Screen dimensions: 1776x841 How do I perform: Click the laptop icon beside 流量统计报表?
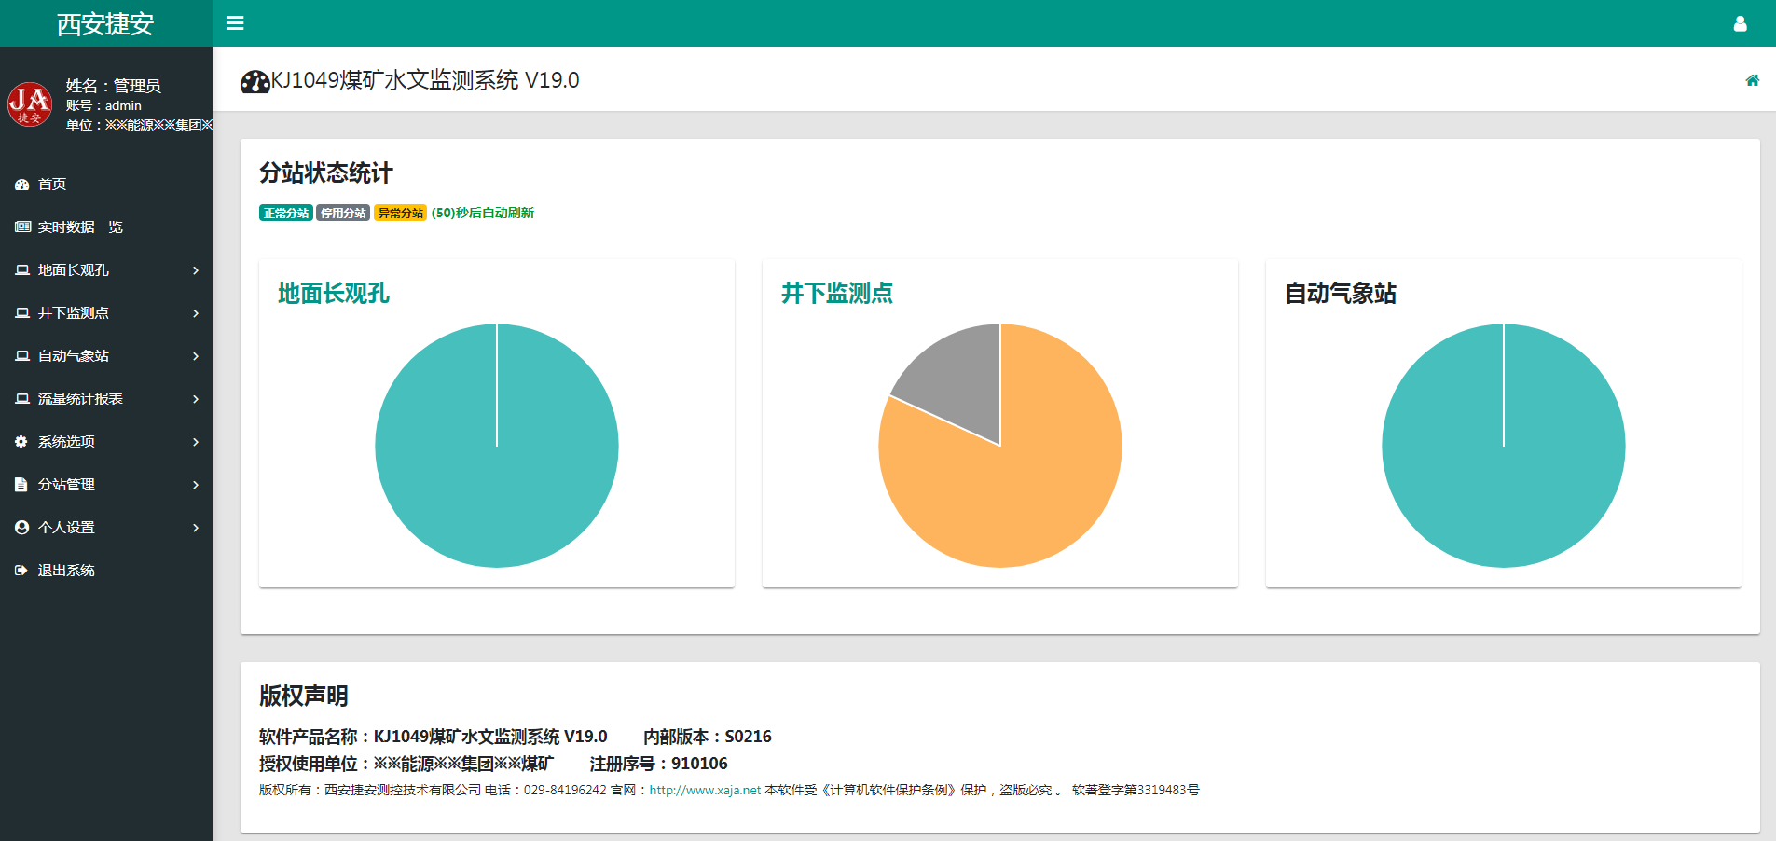[22, 399]
